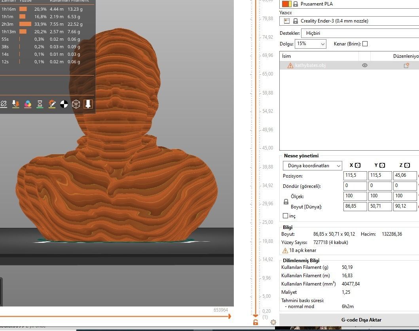Toggle the tool marker down-arrow icon
The image size is (419, 331).
88,104
